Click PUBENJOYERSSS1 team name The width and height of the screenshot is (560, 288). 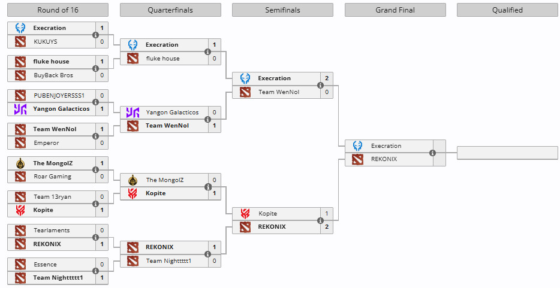point(59,96)
